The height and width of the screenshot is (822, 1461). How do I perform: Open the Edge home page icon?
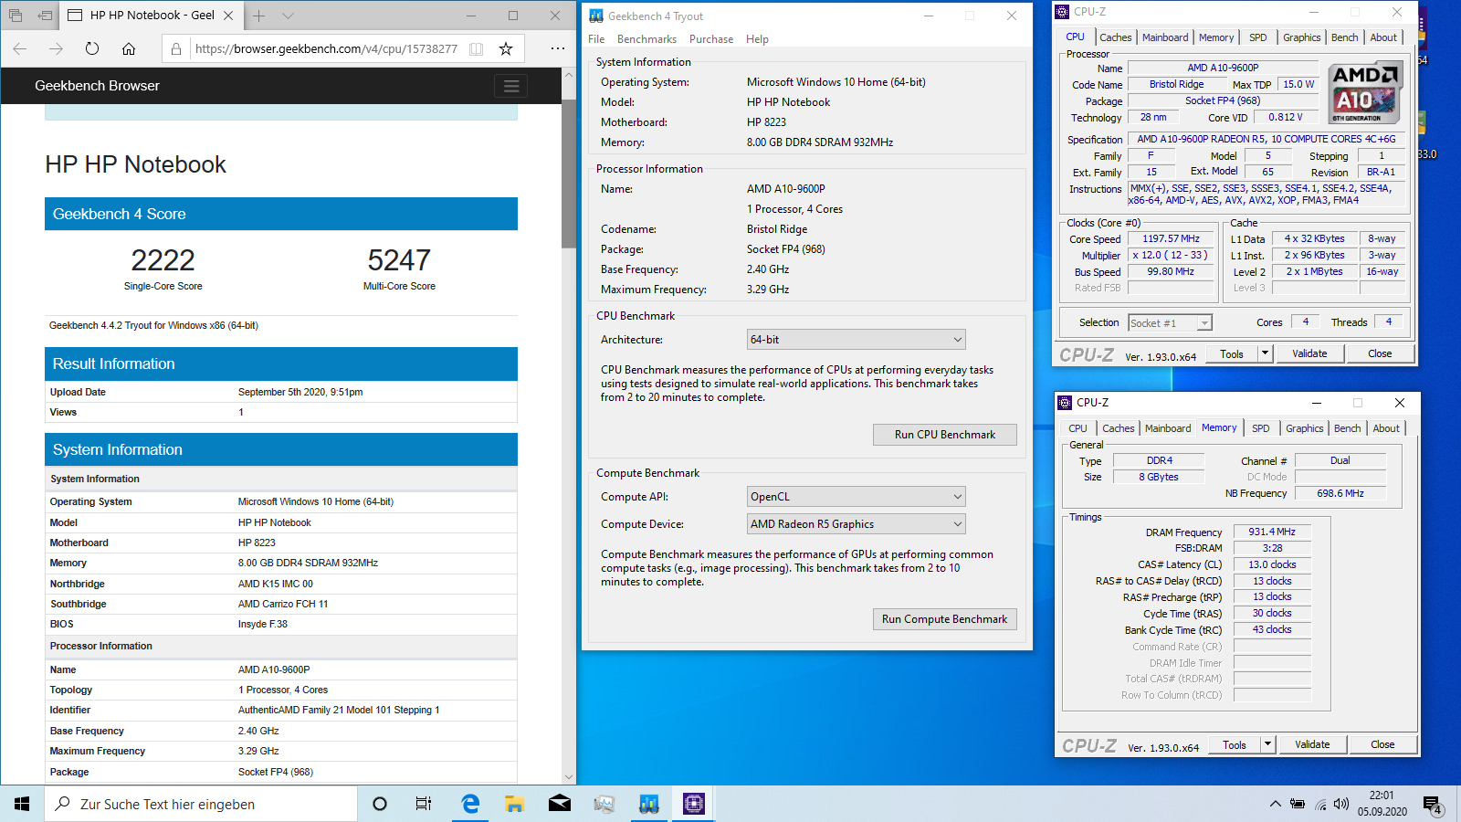pos(129,48)
